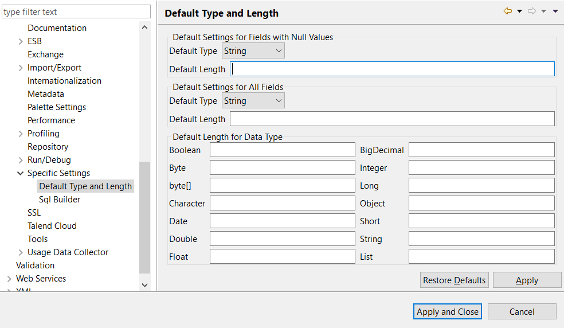Click the Boolean length input field
Image resolution: width=564 pixels, height=328 pixels.
click(282, 150)
